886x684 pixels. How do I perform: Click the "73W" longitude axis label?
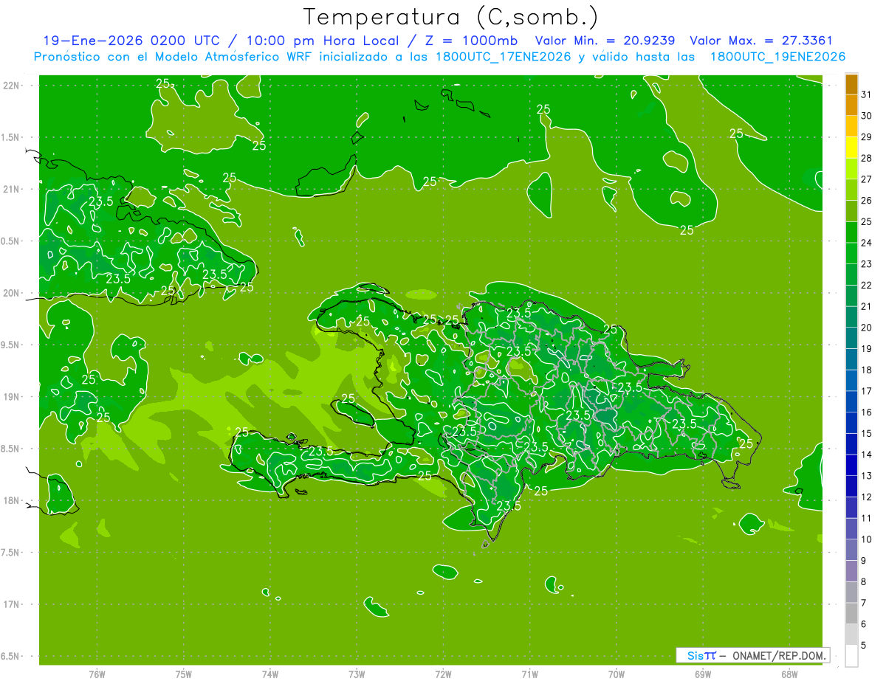click(x=357, y=674)
